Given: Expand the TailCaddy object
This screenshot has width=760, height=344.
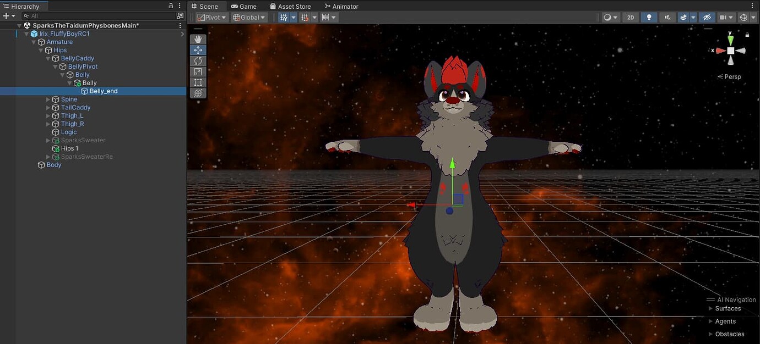Looking at the screenshot, I should pos(48,108).
